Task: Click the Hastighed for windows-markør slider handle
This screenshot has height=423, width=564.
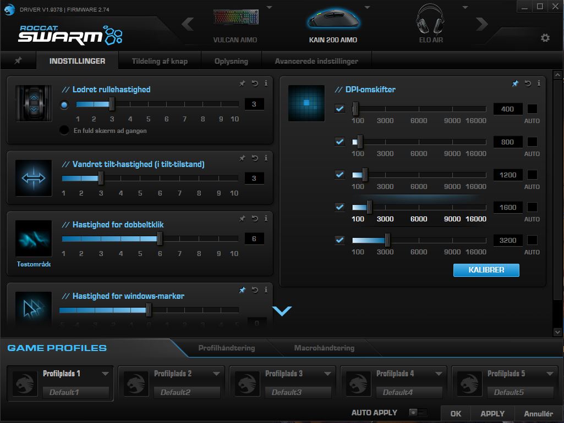Action: 149,310
